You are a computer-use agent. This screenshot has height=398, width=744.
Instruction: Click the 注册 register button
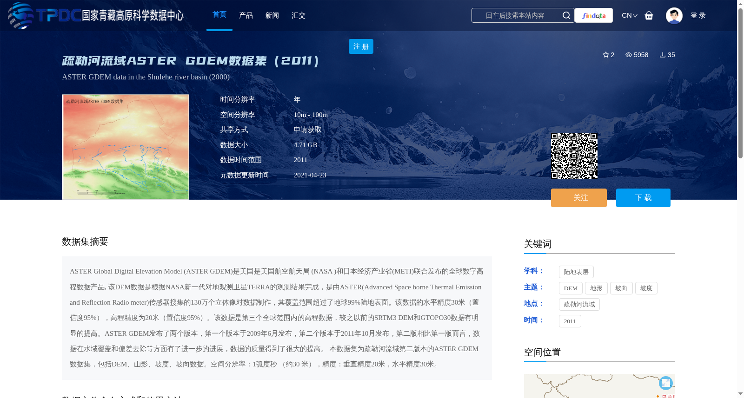361,46
